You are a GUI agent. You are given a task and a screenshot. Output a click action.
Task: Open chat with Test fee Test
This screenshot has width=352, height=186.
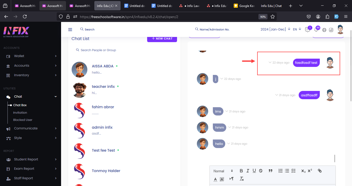(124, 151)
